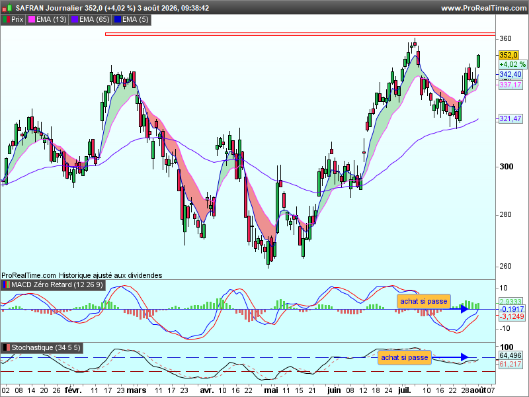This screenshot has height=397, width=529.
Task: Click the 'août' month label on time axis
Action: click(478, 390)
